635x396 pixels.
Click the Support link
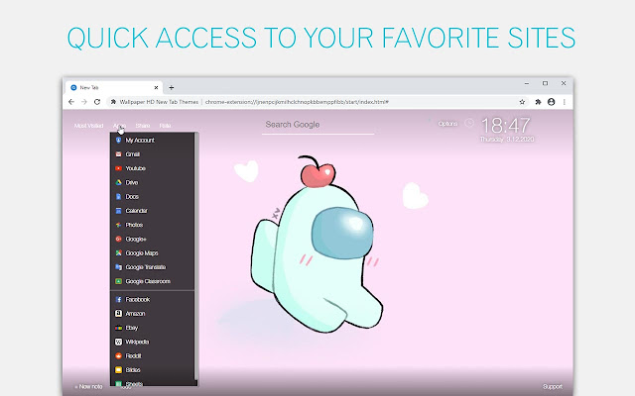(553, 387)
